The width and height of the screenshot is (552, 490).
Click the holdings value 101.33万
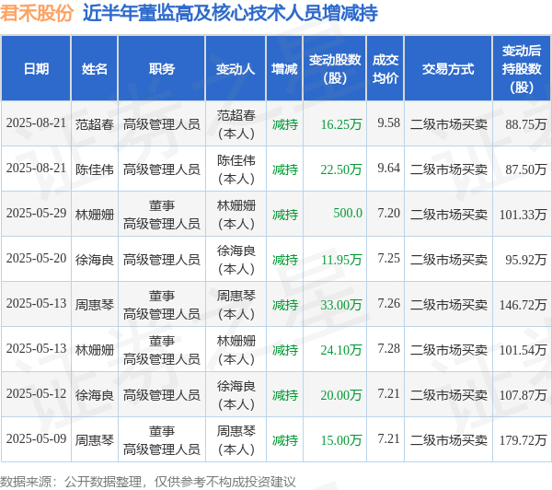(x=523, y=215)
